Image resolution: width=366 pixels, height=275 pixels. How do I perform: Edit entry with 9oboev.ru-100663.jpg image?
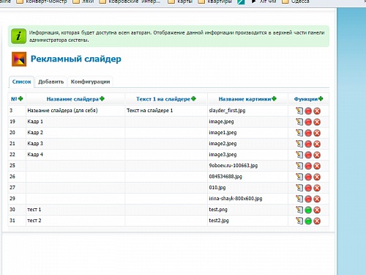(299, 166)
